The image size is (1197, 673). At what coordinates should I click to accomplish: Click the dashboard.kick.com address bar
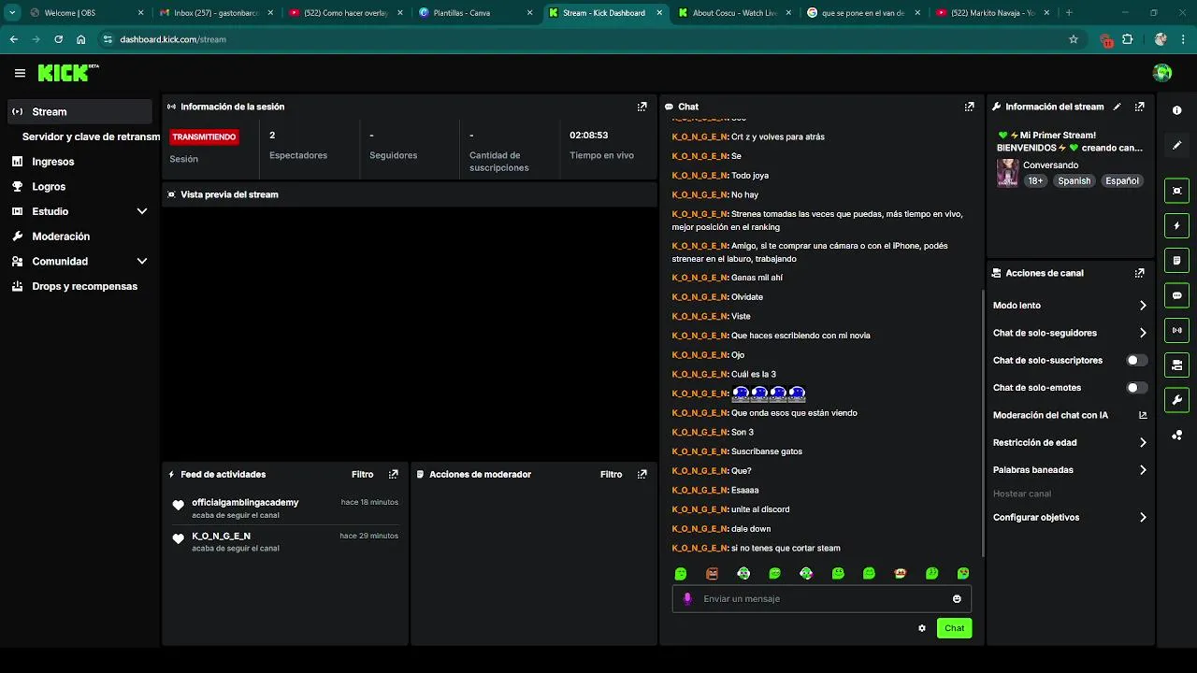coord(589,39)
